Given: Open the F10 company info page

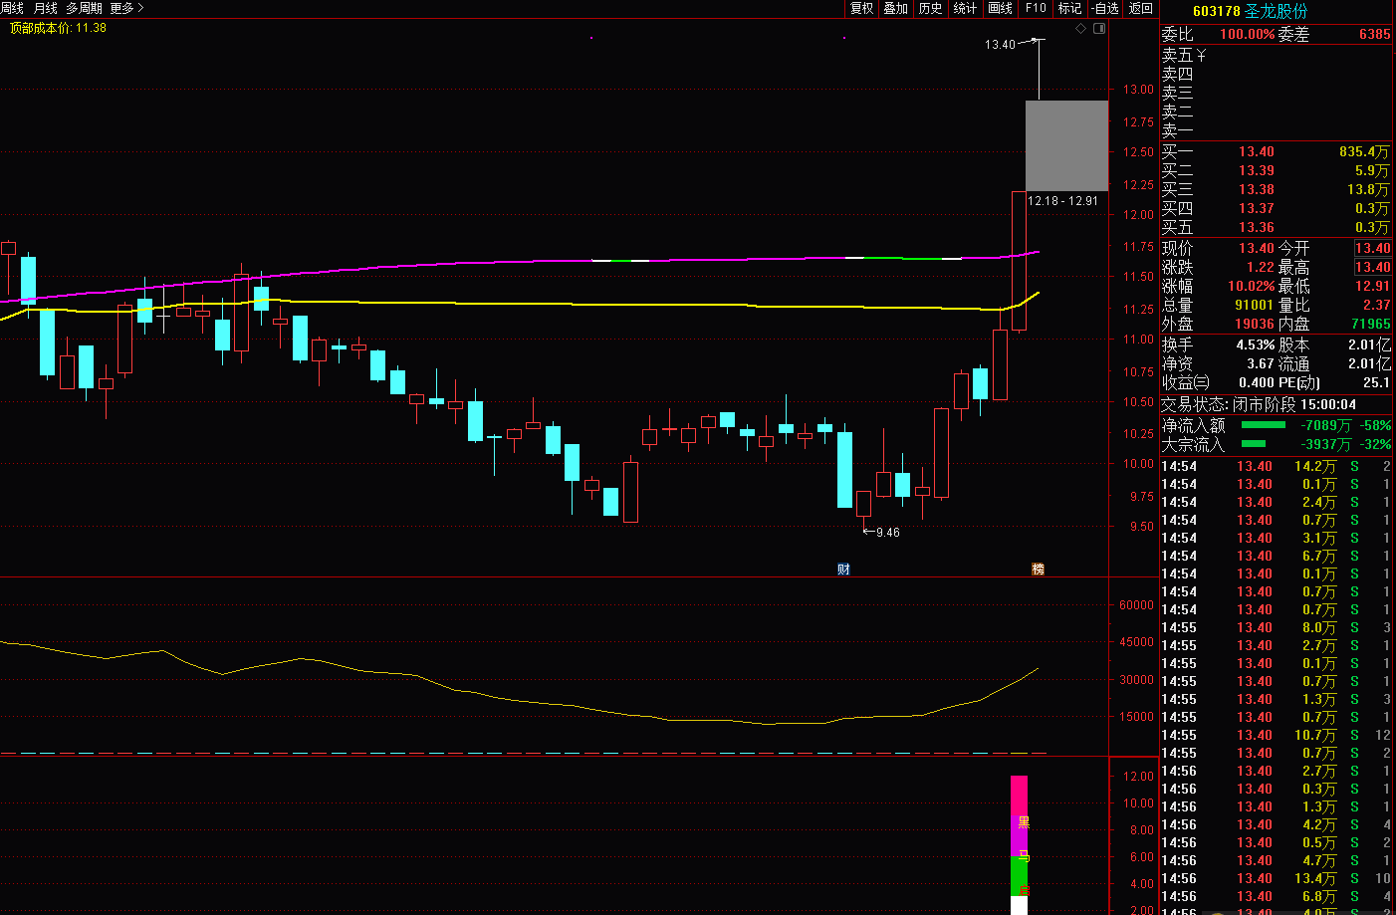Looking at the screenshot, I should pos(1036,8).
